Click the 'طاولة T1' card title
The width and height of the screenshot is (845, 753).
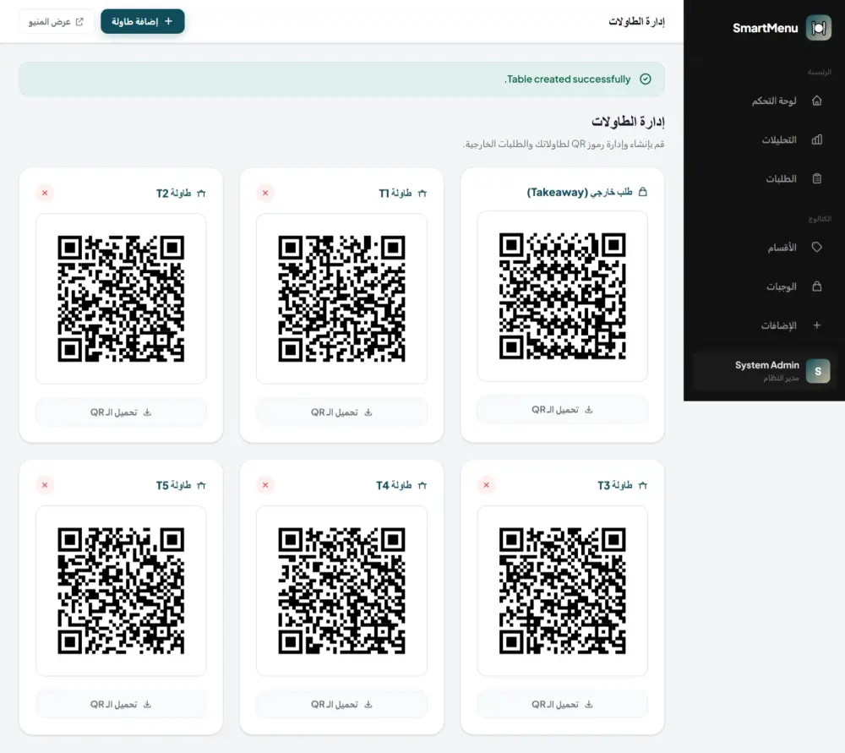pyautogui.click(x=395, y=193)
